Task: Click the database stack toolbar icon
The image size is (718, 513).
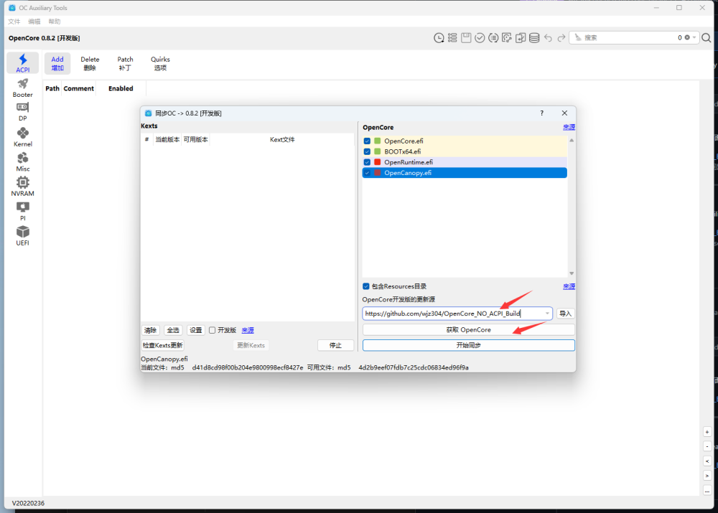Action: point(534,38)
